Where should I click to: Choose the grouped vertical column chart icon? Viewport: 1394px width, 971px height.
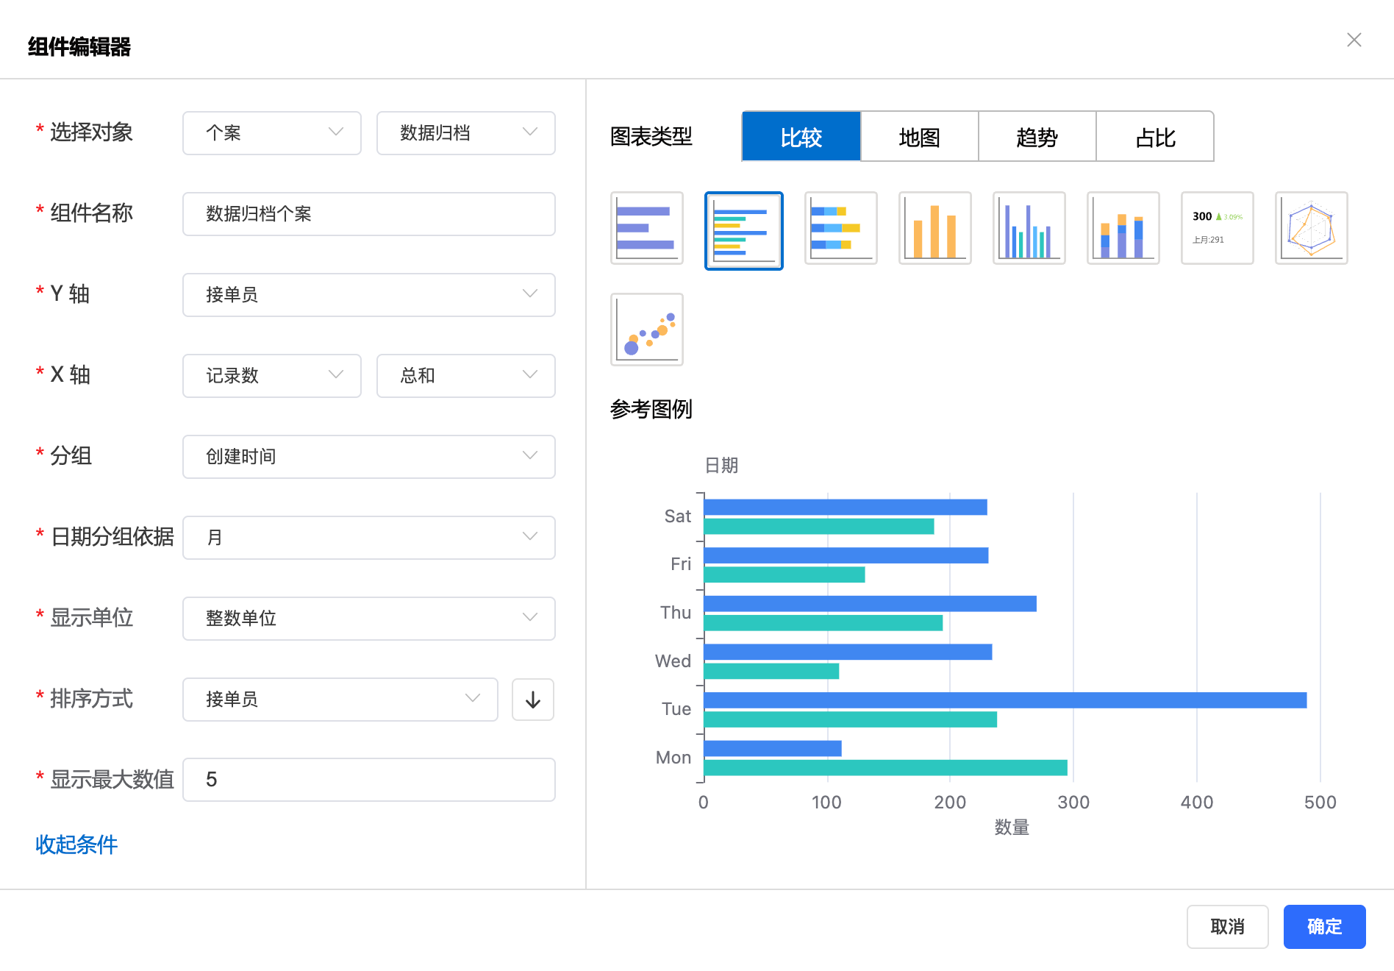[1029, 228]
